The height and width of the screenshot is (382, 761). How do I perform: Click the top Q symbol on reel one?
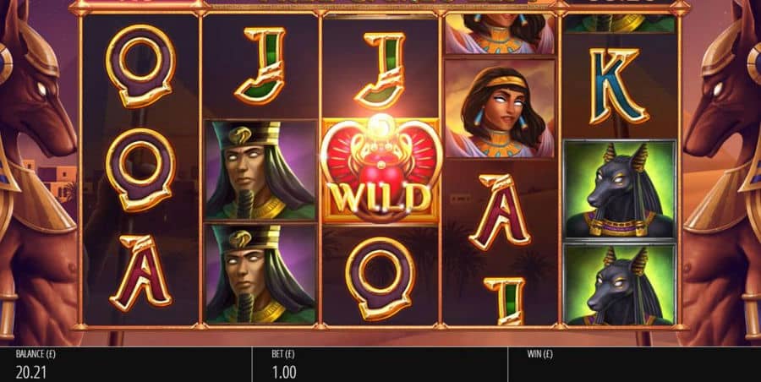tap(140, 66)
